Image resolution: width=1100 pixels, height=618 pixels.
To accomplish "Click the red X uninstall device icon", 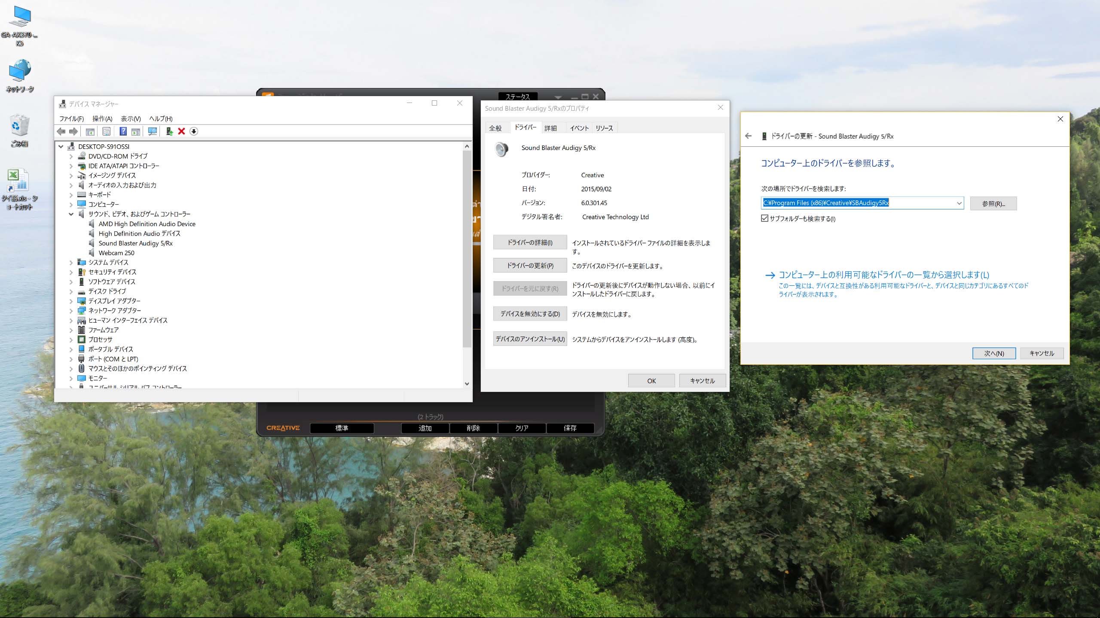I will (x=181, y=131).
